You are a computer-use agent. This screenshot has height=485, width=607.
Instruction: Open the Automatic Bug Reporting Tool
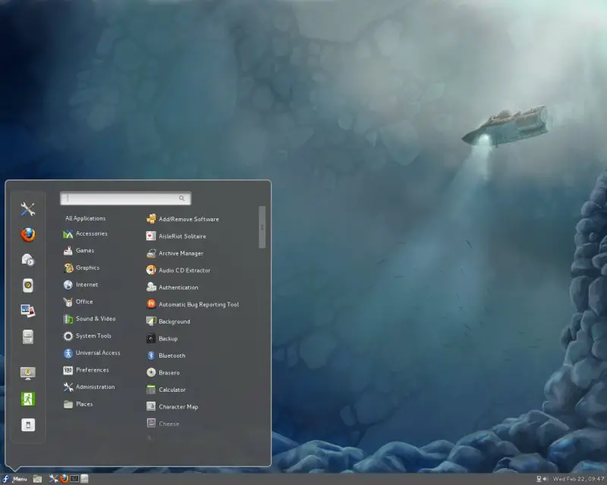point(198,305)
